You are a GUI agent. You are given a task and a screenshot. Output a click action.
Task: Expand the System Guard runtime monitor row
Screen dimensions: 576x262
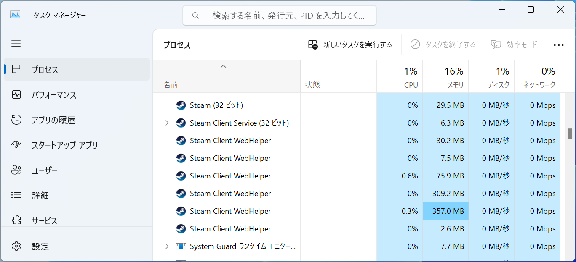click(167, 246)
